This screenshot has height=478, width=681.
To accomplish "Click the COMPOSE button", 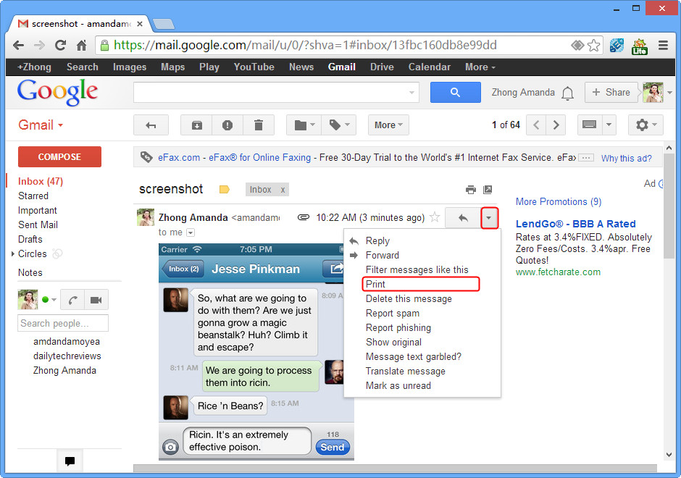I will point(59,156).
